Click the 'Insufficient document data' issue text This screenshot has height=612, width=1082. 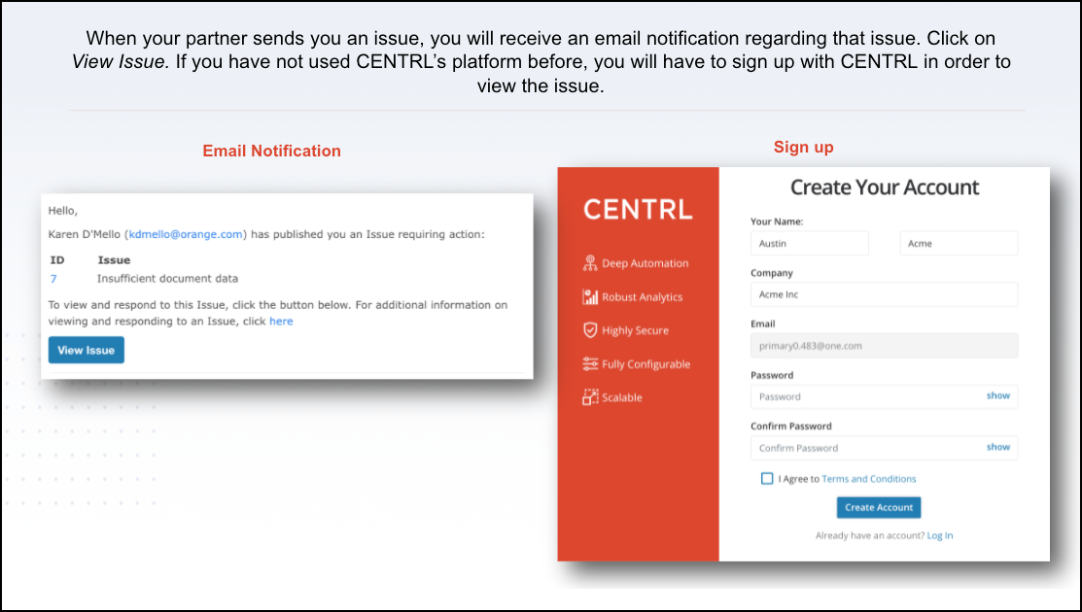(x=167, y=279)
